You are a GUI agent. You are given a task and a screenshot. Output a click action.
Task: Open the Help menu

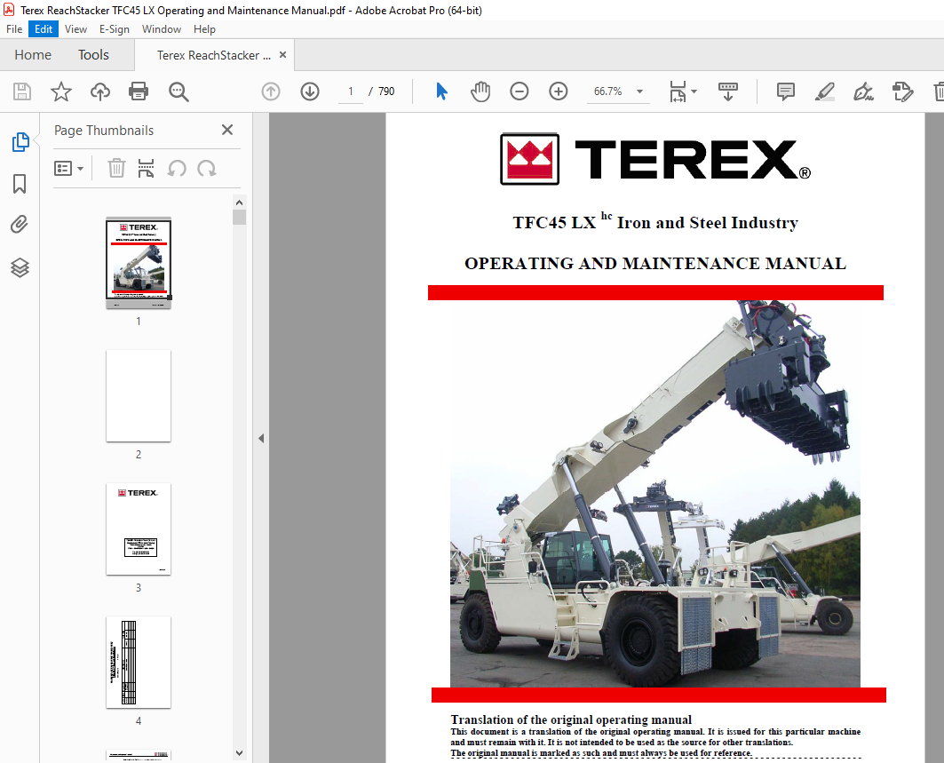204,29
